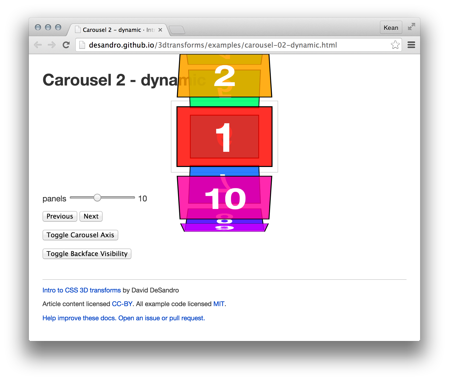
Task: Enter fullscreen using the expand arrows icon
Action: pos(411,27)
